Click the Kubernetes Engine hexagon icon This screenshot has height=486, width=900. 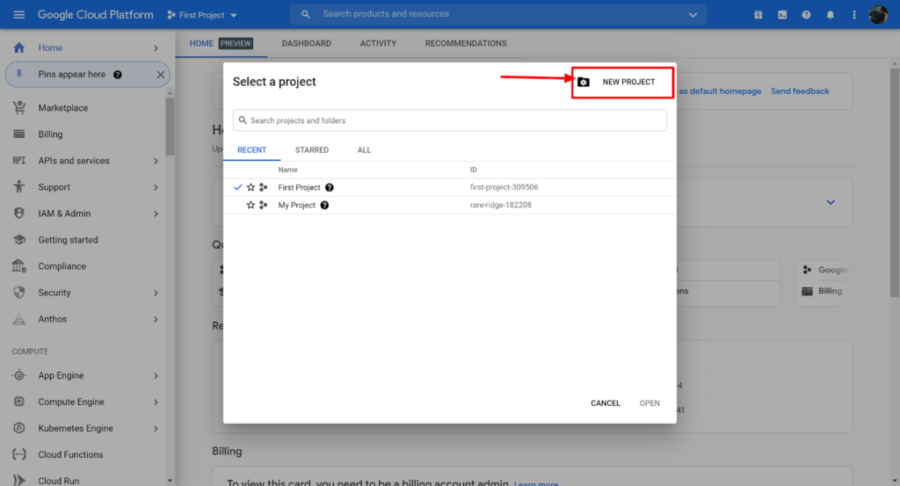click(x=19, y=428)
